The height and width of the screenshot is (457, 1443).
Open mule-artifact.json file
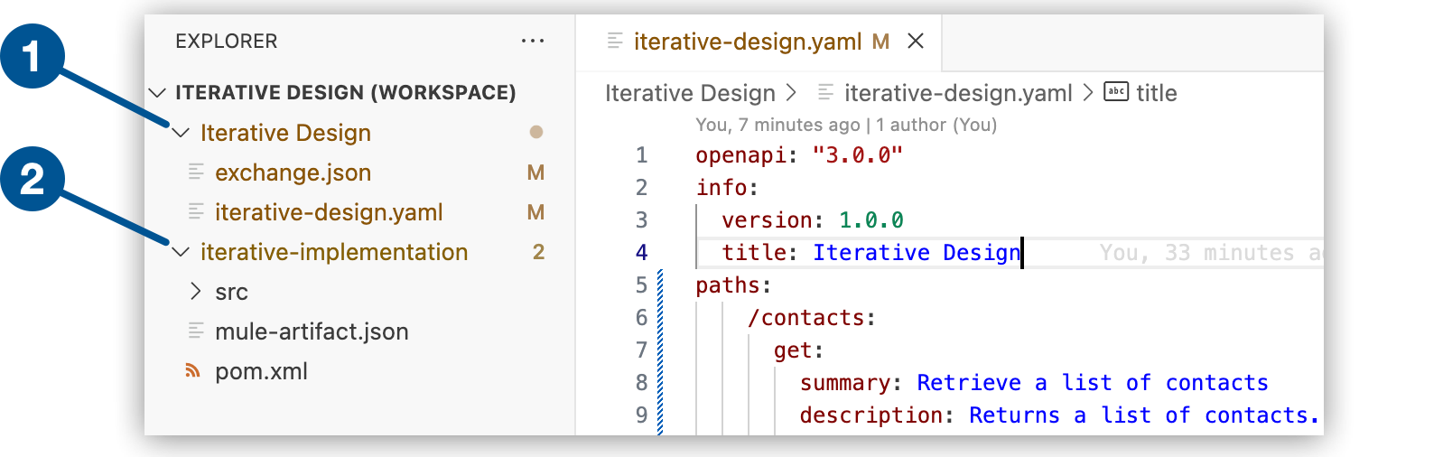(312, 331)
